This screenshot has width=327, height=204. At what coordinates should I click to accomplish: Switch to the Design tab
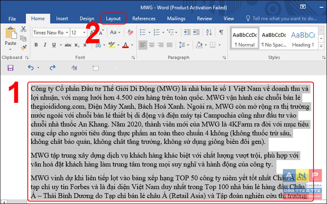click(x=87, y=18)
